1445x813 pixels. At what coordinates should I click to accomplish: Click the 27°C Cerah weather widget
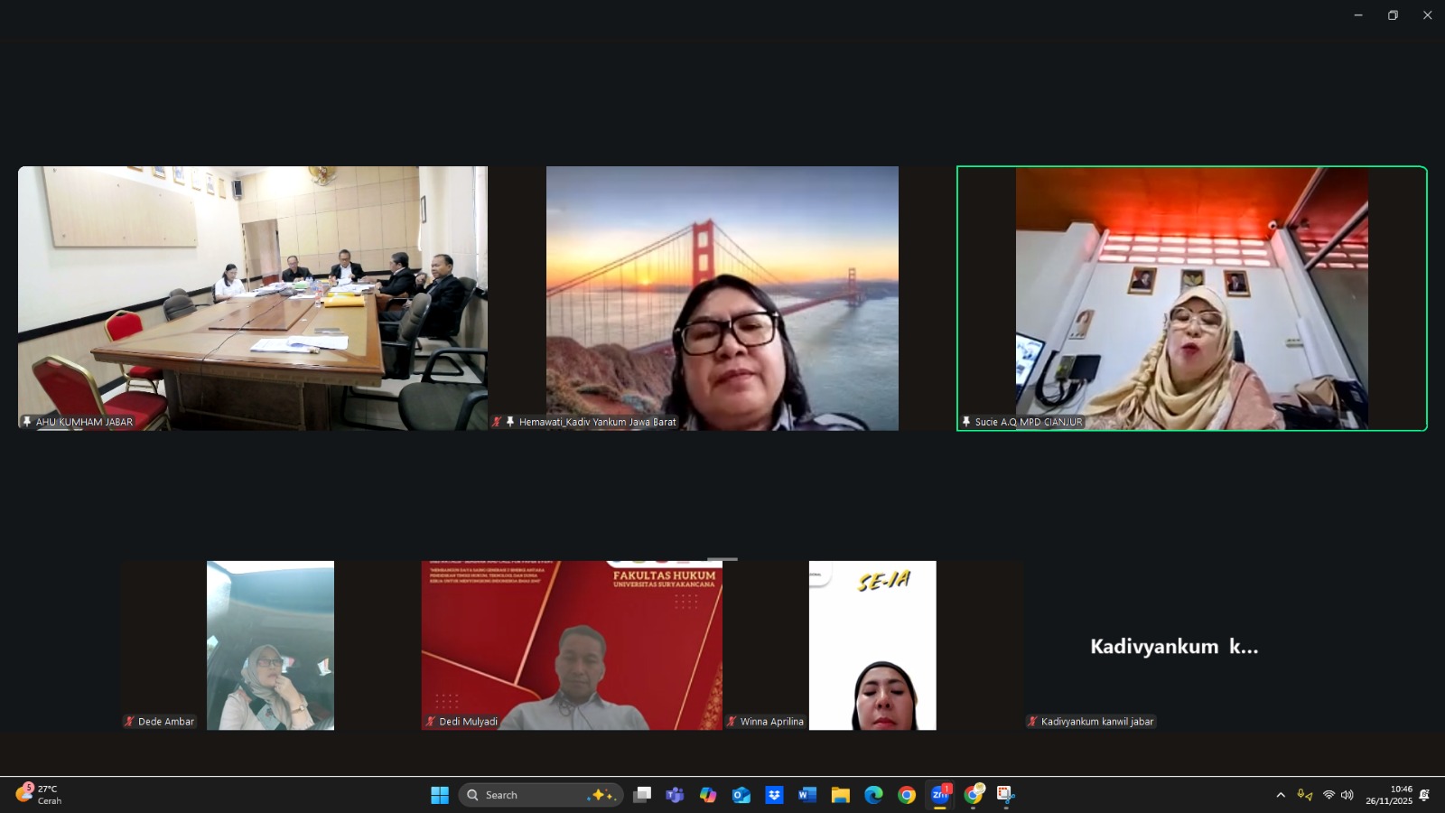point(40,794)
